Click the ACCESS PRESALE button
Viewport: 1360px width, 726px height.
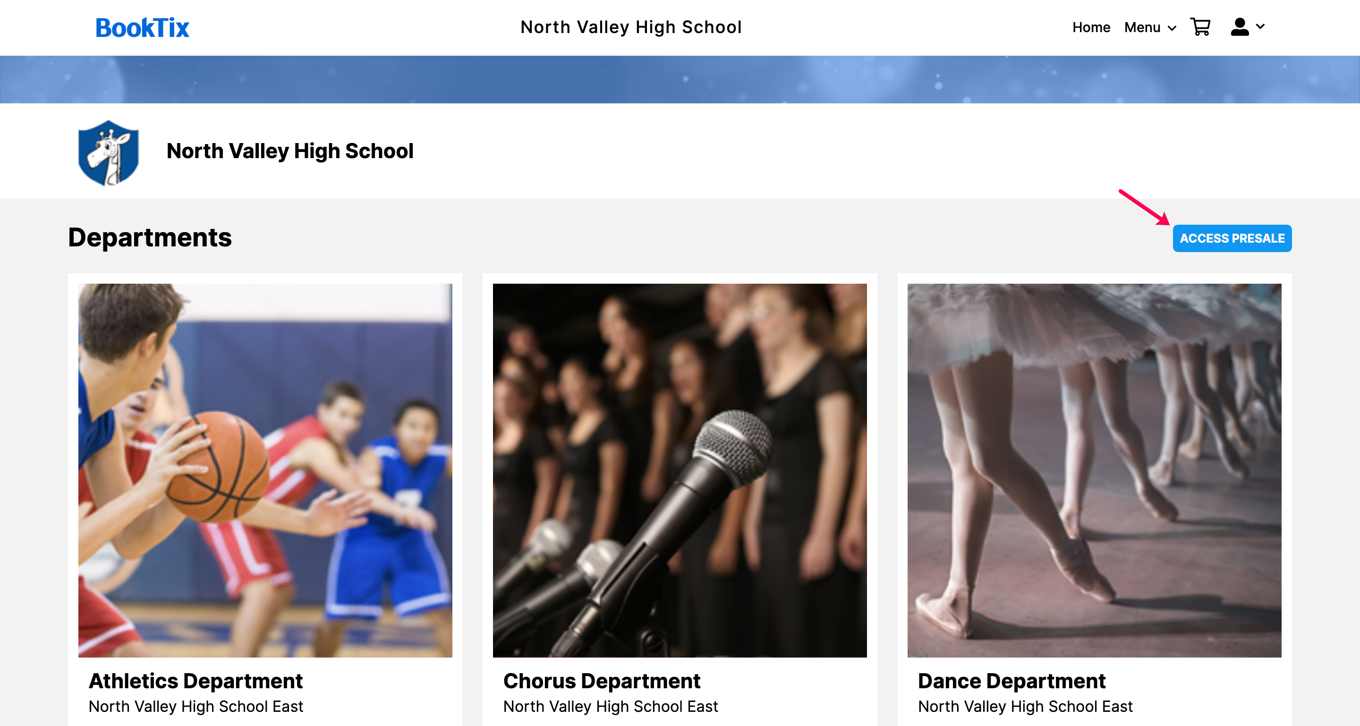point(1232,238)
